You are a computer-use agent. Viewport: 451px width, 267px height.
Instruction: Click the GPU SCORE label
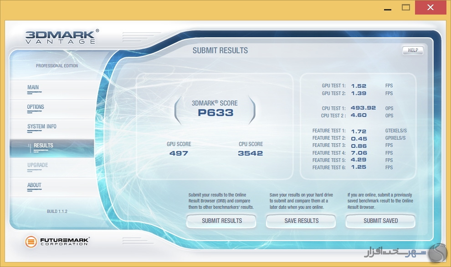pos(179,144)
